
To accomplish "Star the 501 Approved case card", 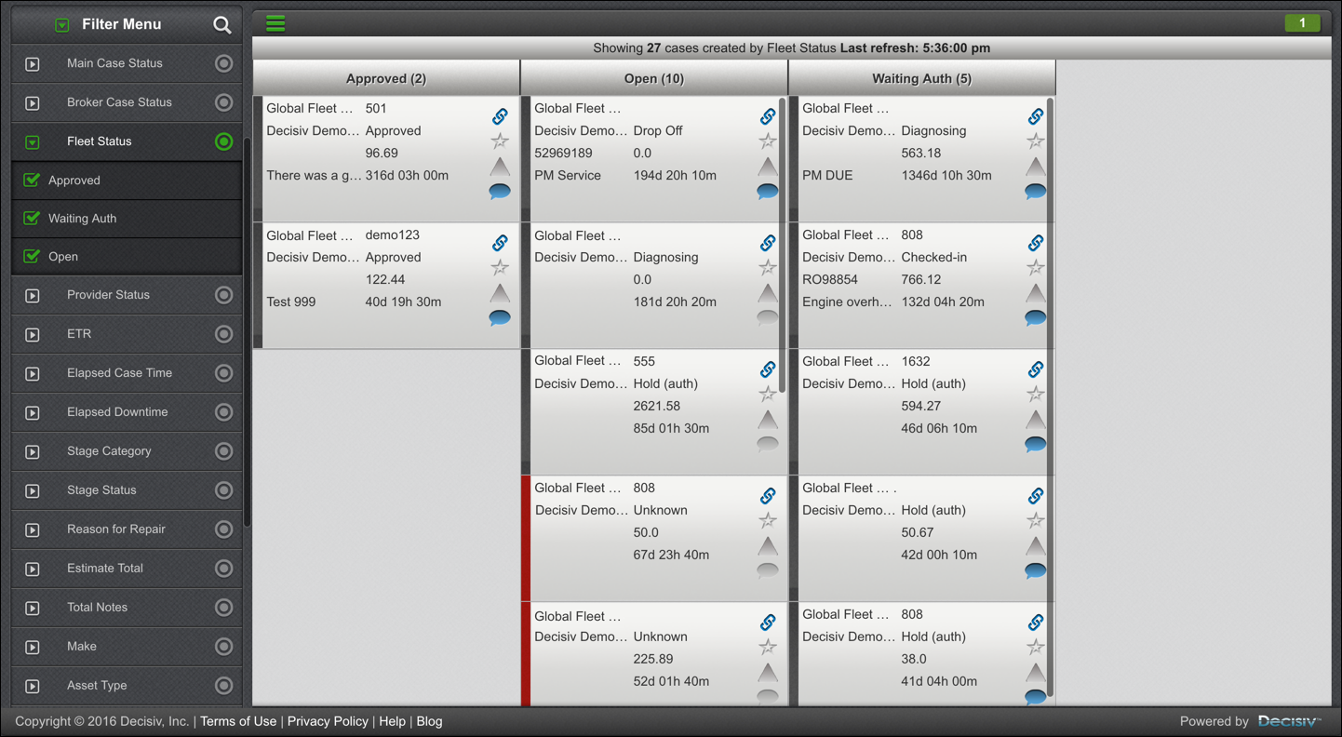I will click(500, 141).
